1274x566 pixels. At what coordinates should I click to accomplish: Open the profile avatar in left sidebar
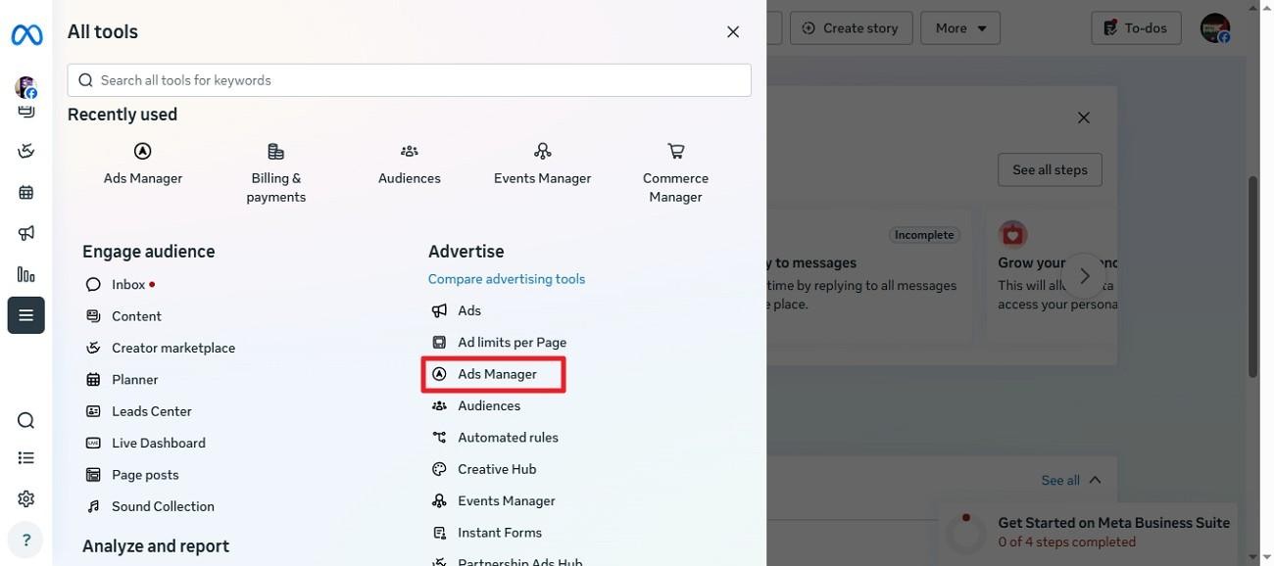(26, 87)
